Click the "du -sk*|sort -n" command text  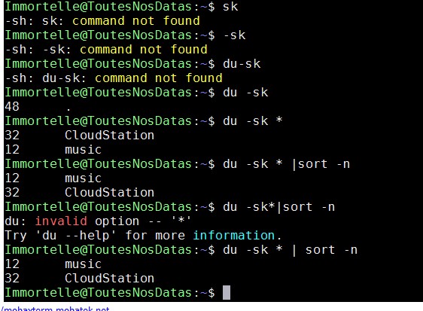pos(279,207)
